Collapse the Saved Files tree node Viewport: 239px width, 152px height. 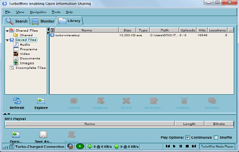click(7, 40)
